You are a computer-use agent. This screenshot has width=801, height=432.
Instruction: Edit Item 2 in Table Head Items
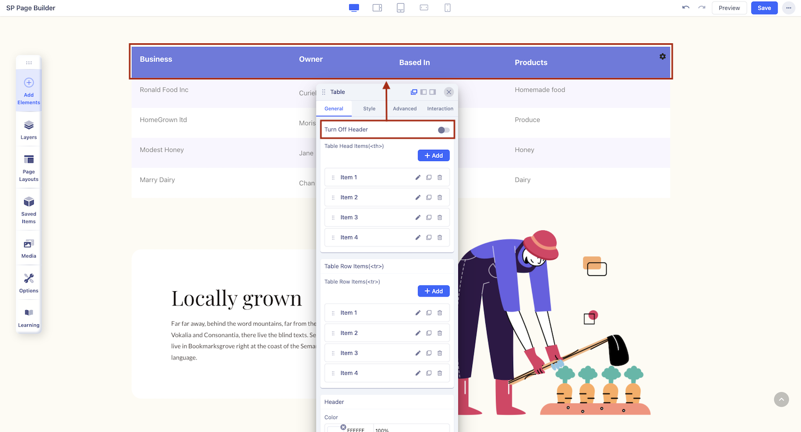point(418,197)
